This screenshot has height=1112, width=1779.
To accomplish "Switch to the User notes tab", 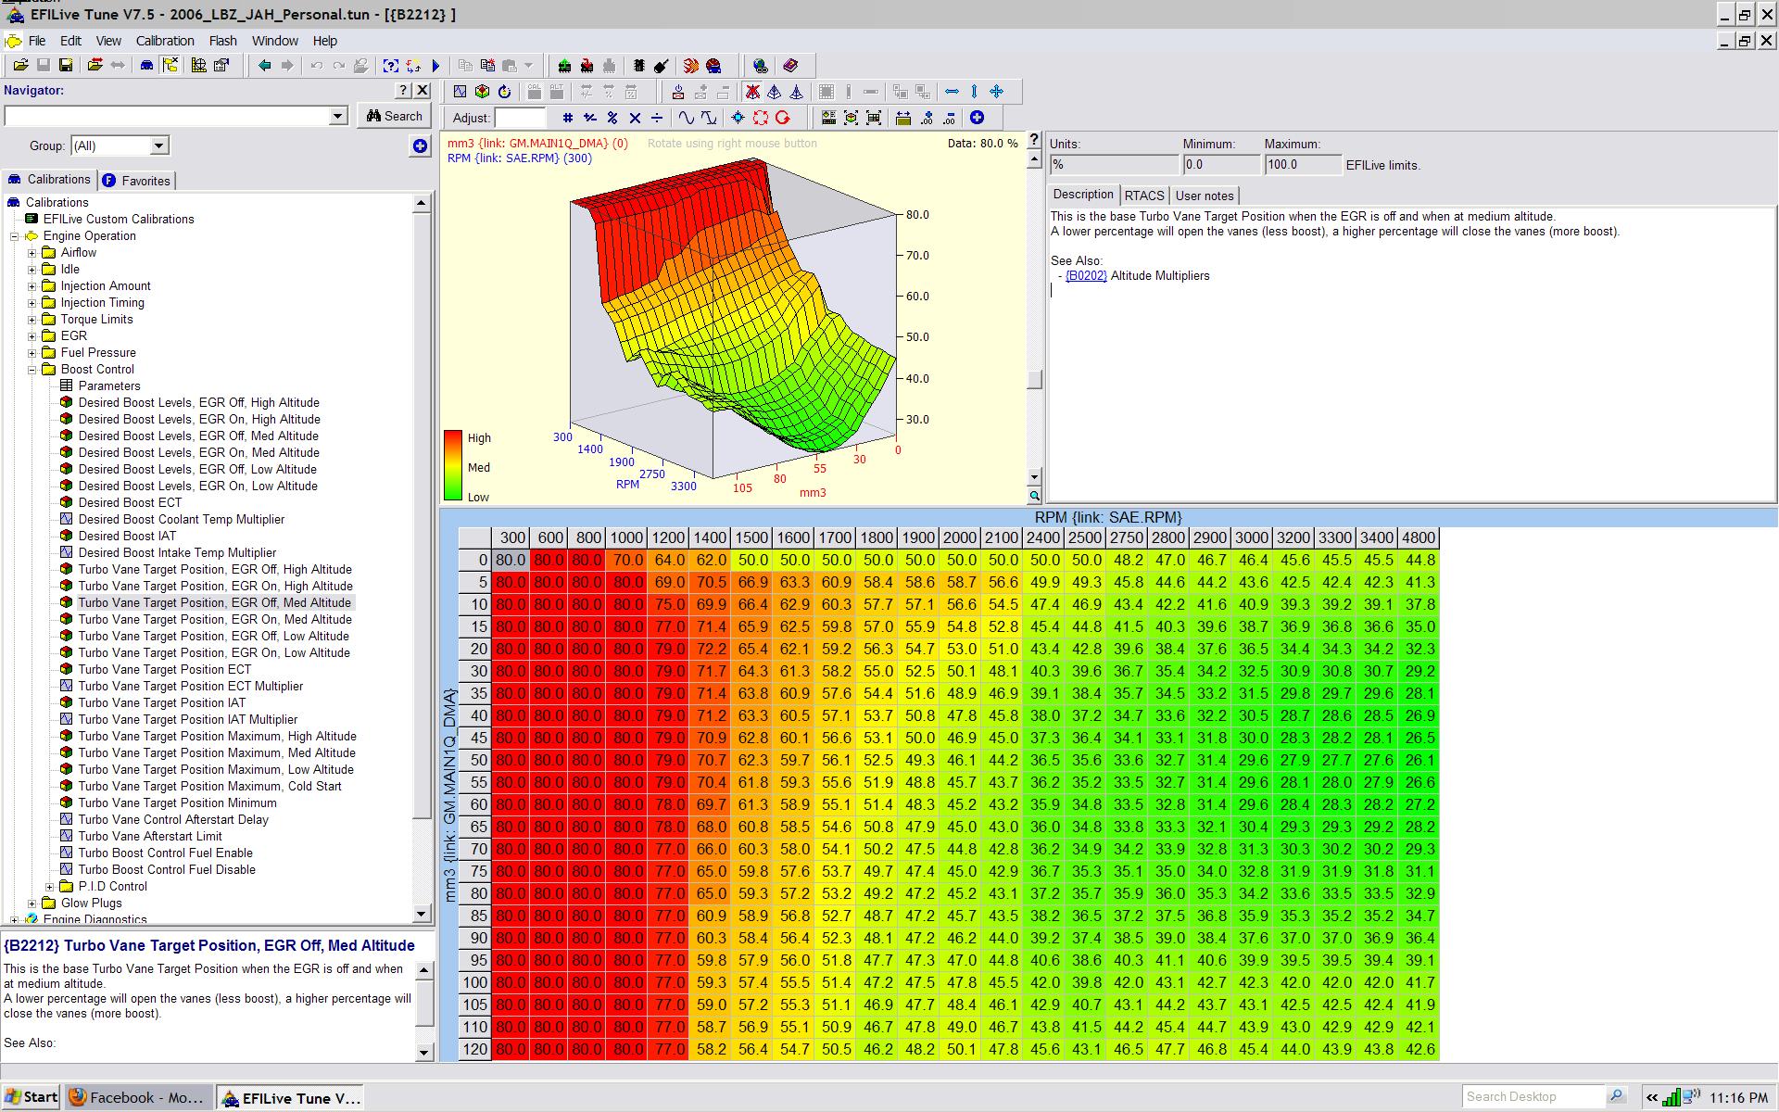I will (1205, 196).
